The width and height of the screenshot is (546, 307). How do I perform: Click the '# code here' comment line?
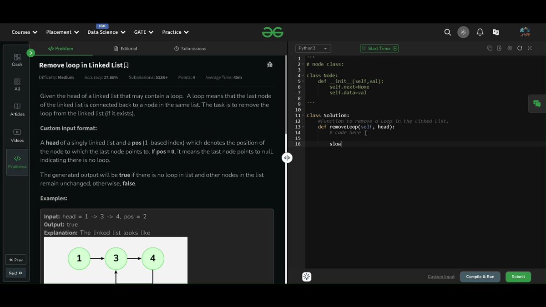[x=345, y=132]
